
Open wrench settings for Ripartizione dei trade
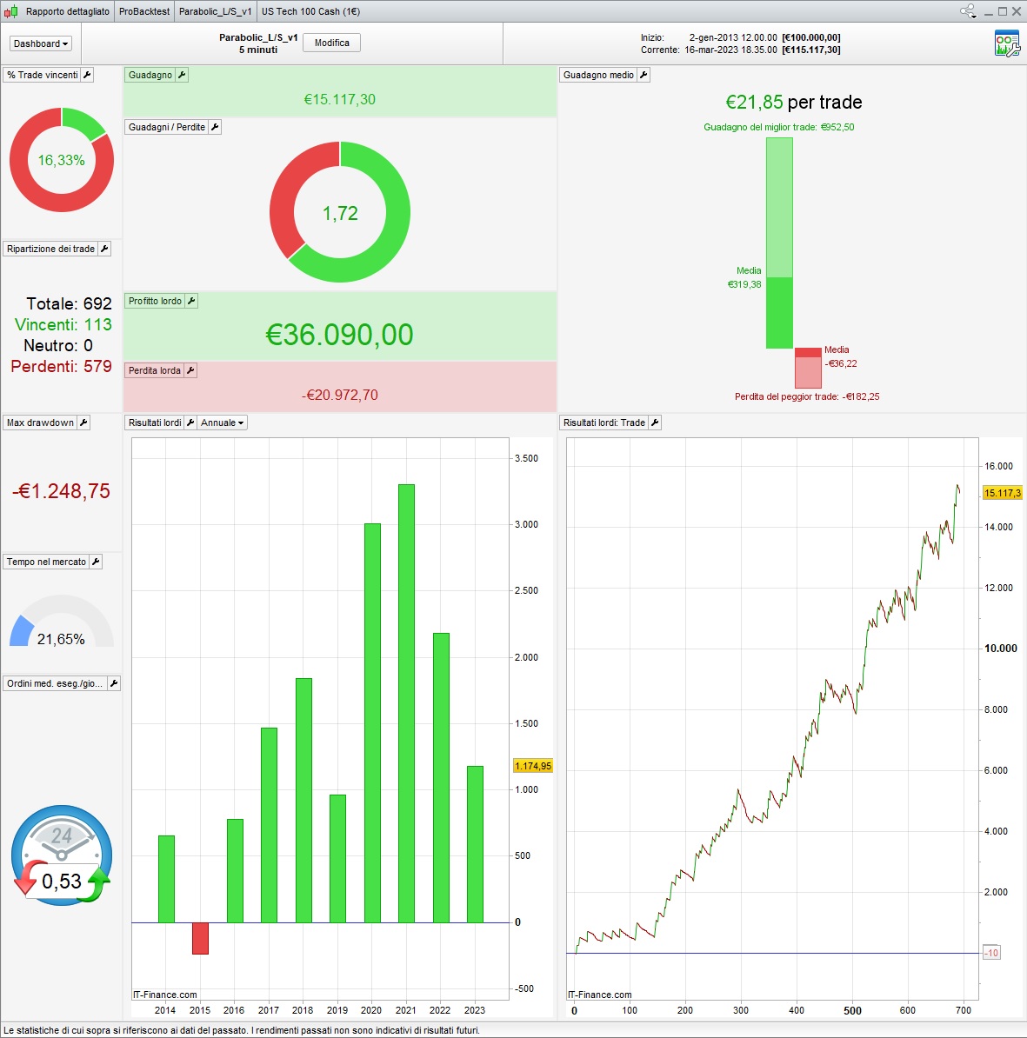104,249
